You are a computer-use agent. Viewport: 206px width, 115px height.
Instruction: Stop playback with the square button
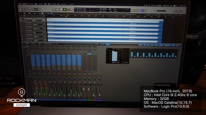coord(61,10)
